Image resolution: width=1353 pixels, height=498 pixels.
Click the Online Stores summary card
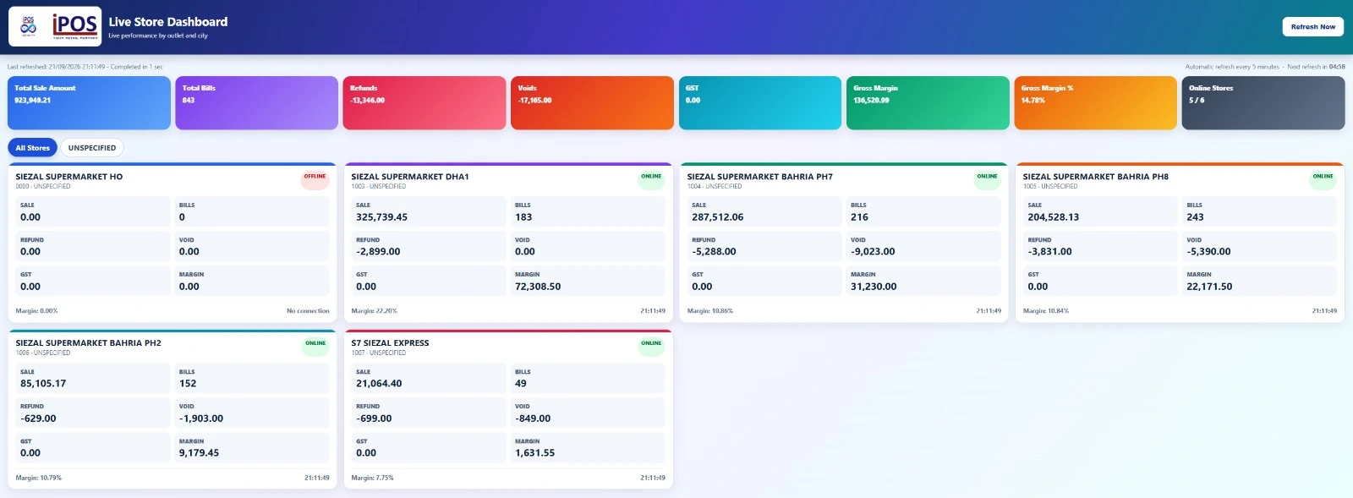[1263, 103]
